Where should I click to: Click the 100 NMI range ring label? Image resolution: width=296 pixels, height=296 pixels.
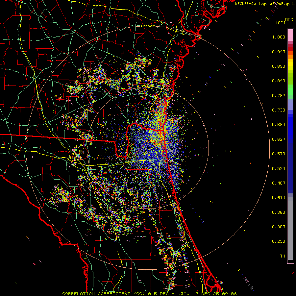(148, 26)
